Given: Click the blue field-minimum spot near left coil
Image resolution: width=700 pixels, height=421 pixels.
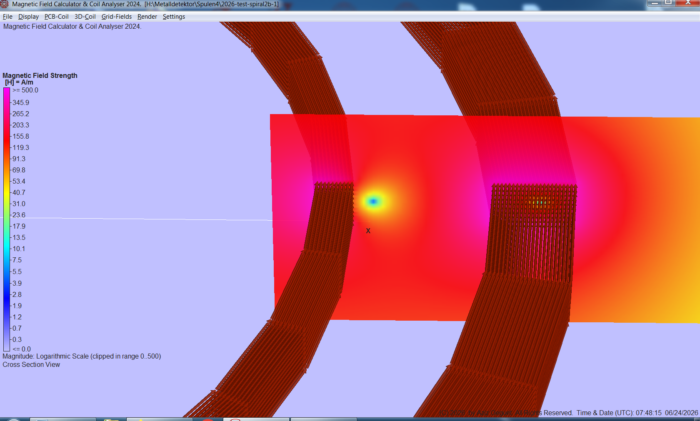Looking at the screenshot, I should click(x=373, y=202).
